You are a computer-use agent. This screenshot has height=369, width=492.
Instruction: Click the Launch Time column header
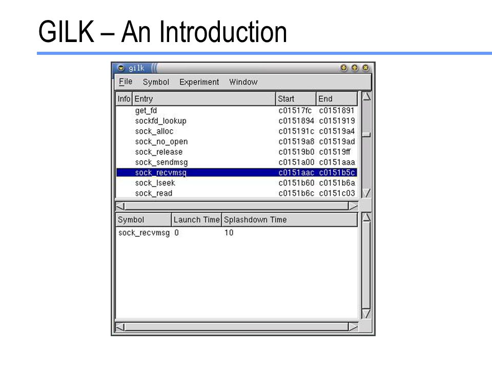tap(197, 220)
